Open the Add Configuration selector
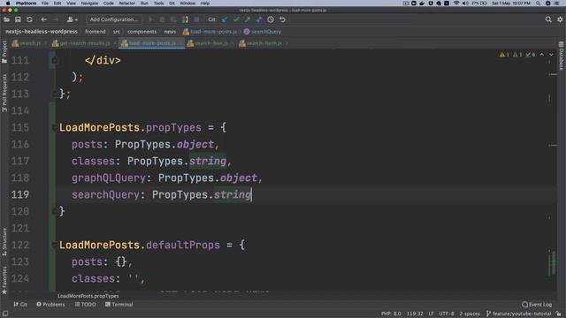 pos(114,19)
